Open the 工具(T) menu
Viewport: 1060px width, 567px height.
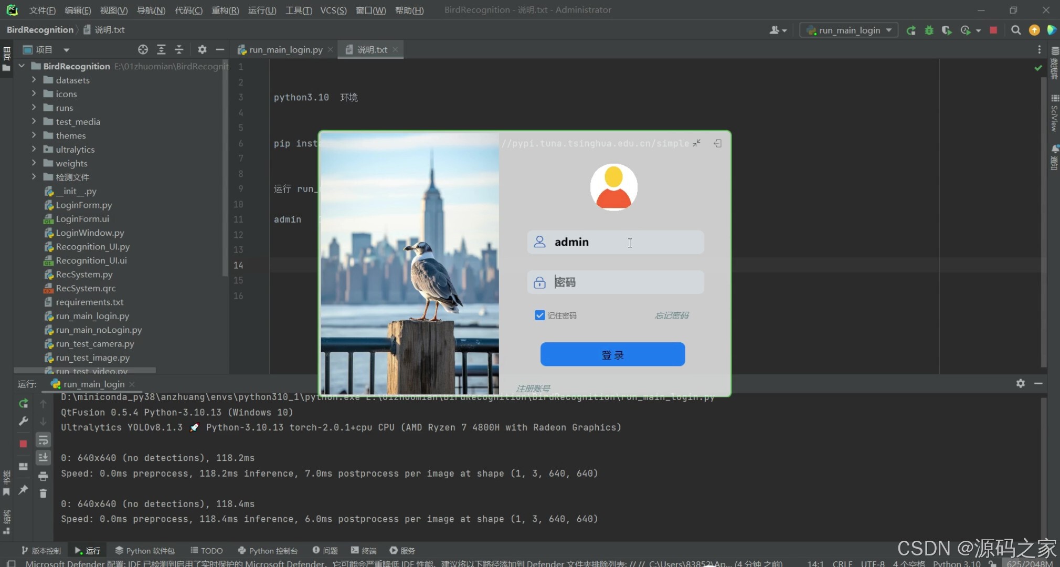pos(298,10)
